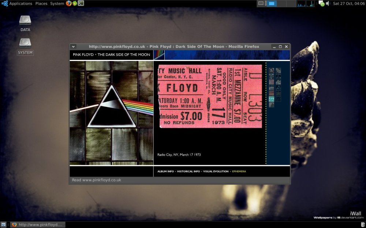The image size is (366, 228).
Task: Open the topmost left-column portrait thumbnail
Action: [272, 70]
